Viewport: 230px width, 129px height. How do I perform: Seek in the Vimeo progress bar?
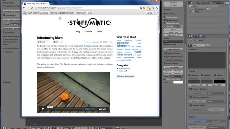67,109
